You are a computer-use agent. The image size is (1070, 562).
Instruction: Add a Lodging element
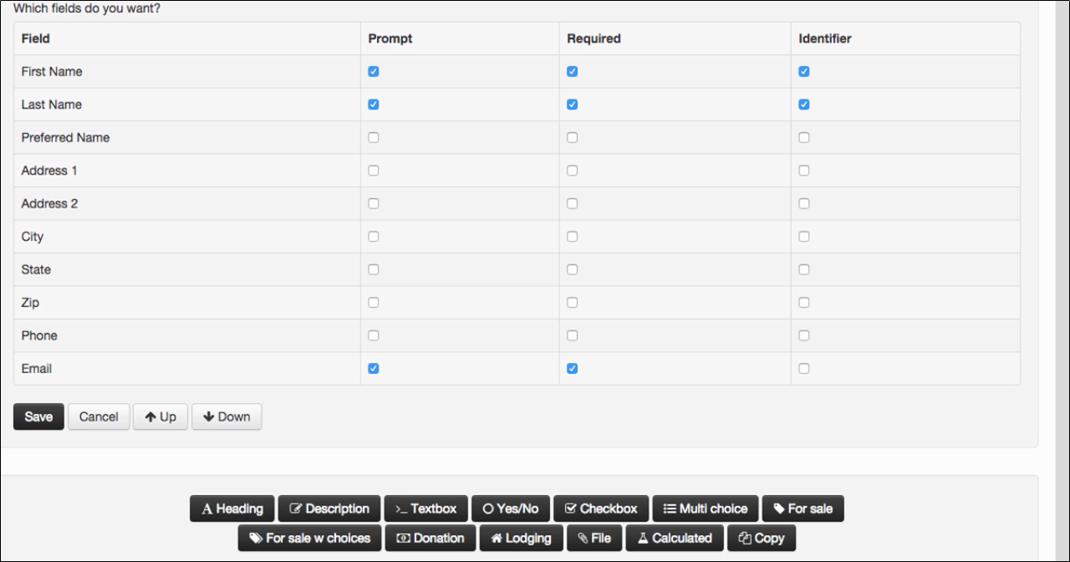coord(521,538)
